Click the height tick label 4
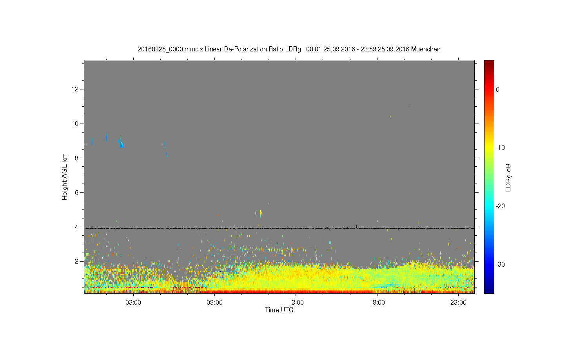The height and width of the screenshot is (353, 588). click(77, 227)
